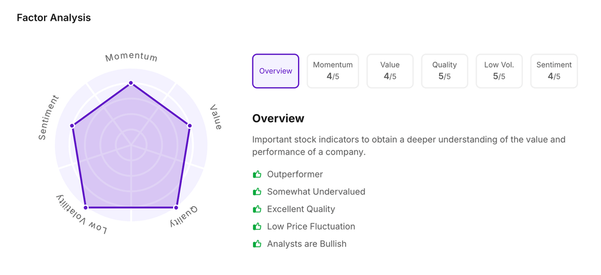Click the Somewhat Undervalued text
601x275 pixels.
316,192
